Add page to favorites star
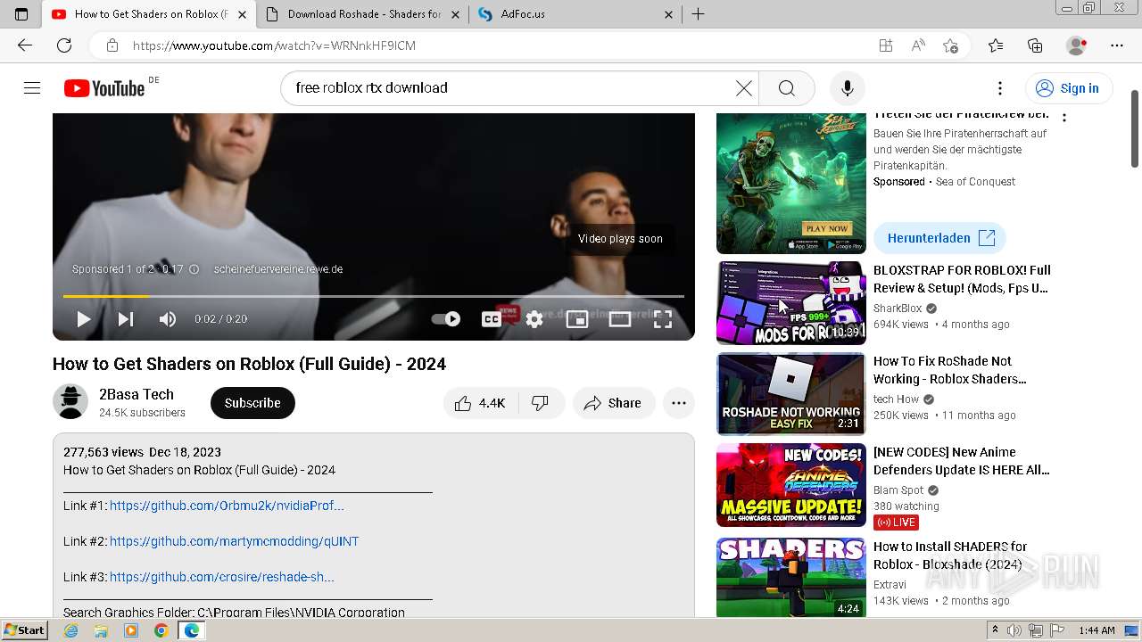Screen dimensions: 1142x642 (x=950, y=45)
